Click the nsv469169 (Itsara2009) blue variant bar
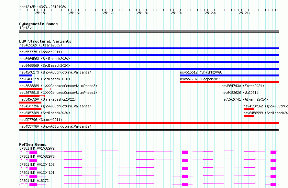The image size is (288, 188). coord(149,48)
